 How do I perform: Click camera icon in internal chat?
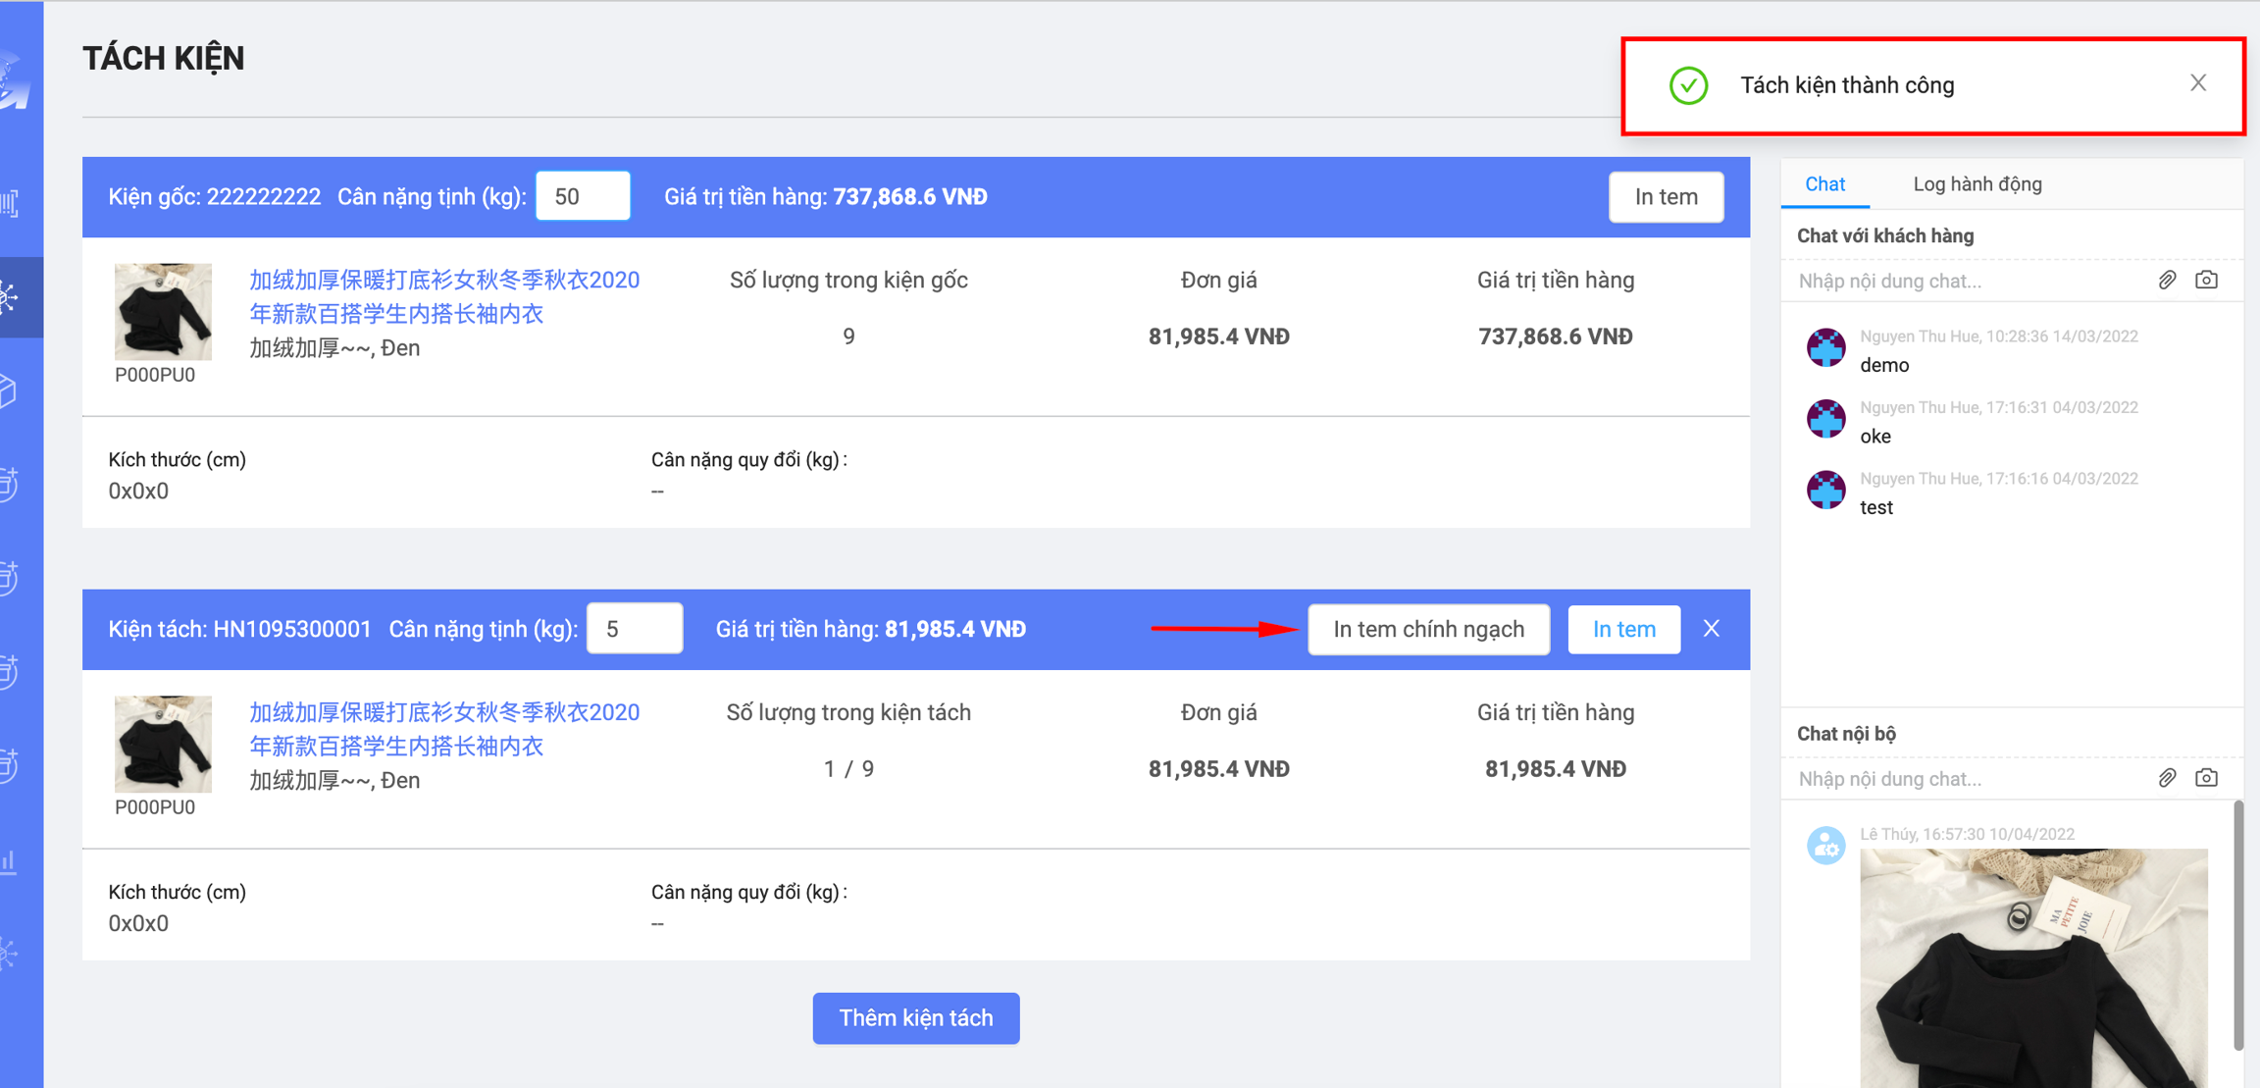pyautogui.click(x=2206, y=778)
